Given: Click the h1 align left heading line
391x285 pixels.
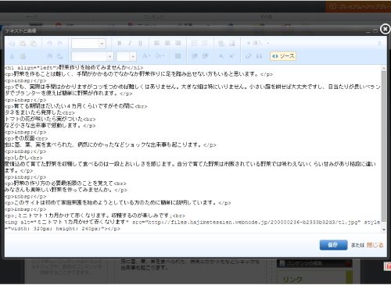Looking at the screenshot, I should tap(74, 68).
